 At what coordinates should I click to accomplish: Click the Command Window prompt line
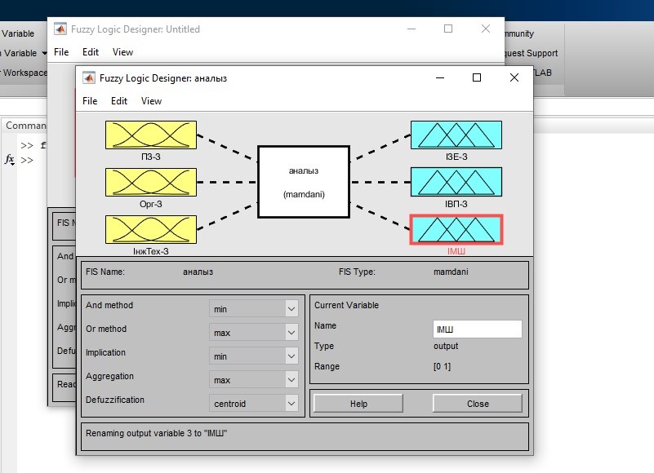point(27,160)
